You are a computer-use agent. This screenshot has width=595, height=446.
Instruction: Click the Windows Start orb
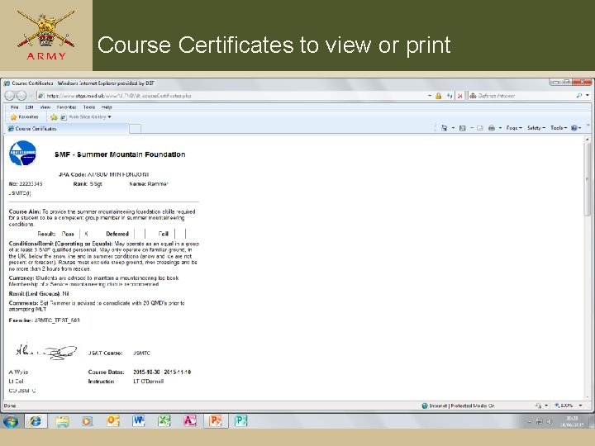point(11,421)
